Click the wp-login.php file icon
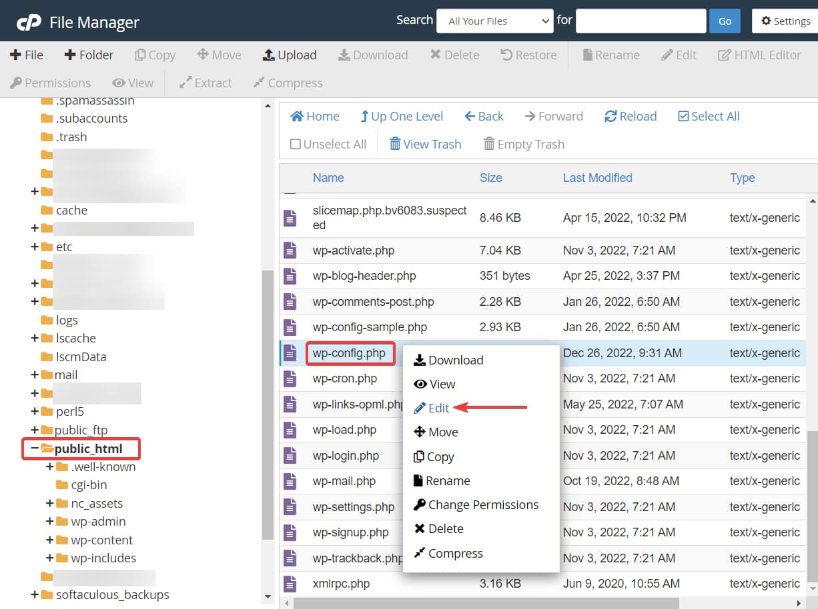Screen dimensions: 818x609 [290, 456]
